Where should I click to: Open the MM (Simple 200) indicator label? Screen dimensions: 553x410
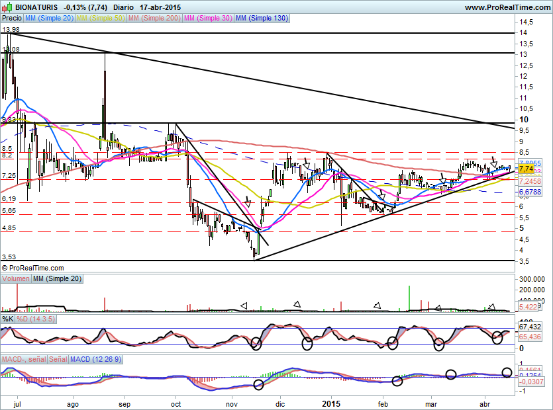point(154,18)
